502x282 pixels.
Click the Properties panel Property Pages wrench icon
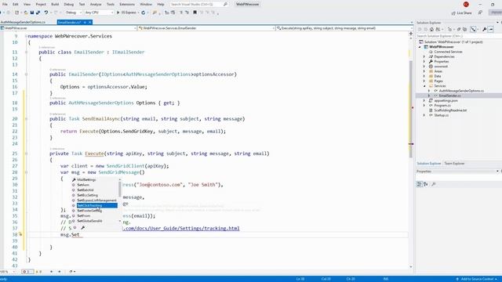pos(434,184)
